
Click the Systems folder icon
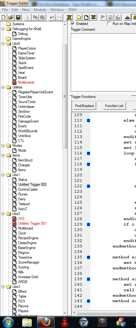(x=8, y=24)
